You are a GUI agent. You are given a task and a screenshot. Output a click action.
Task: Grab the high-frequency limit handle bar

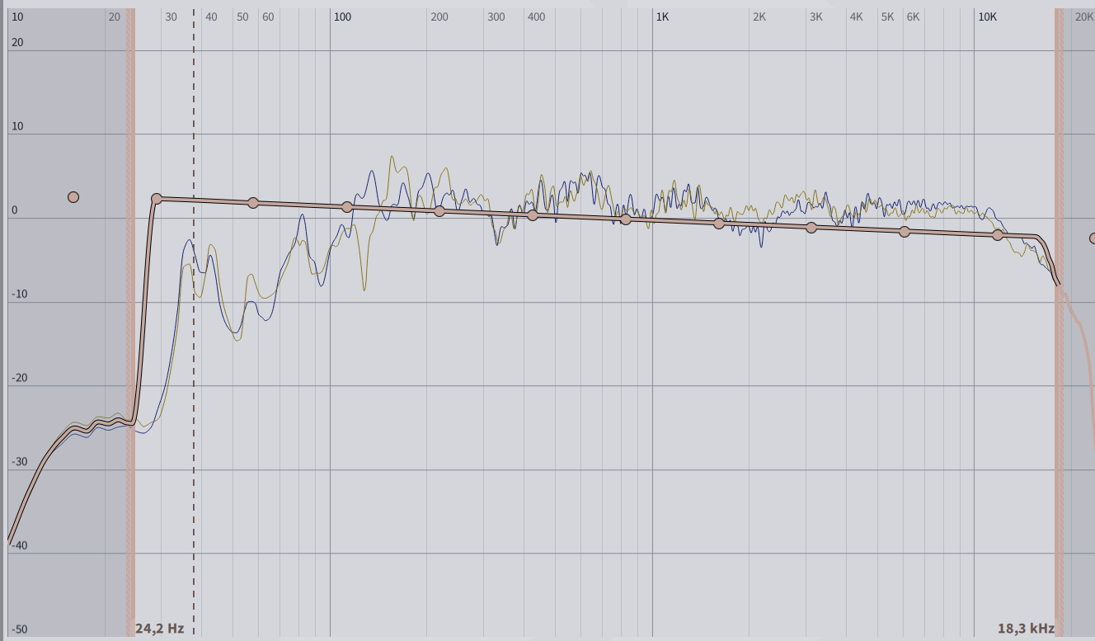coord(1059,330)
